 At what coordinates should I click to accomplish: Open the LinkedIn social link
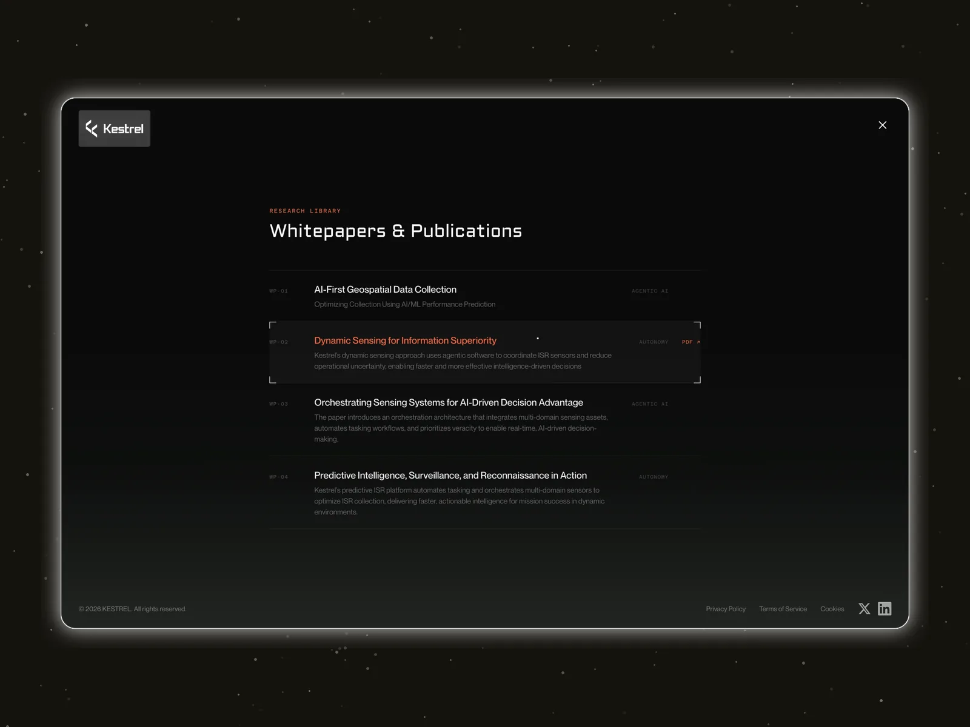tap(885, 609)
